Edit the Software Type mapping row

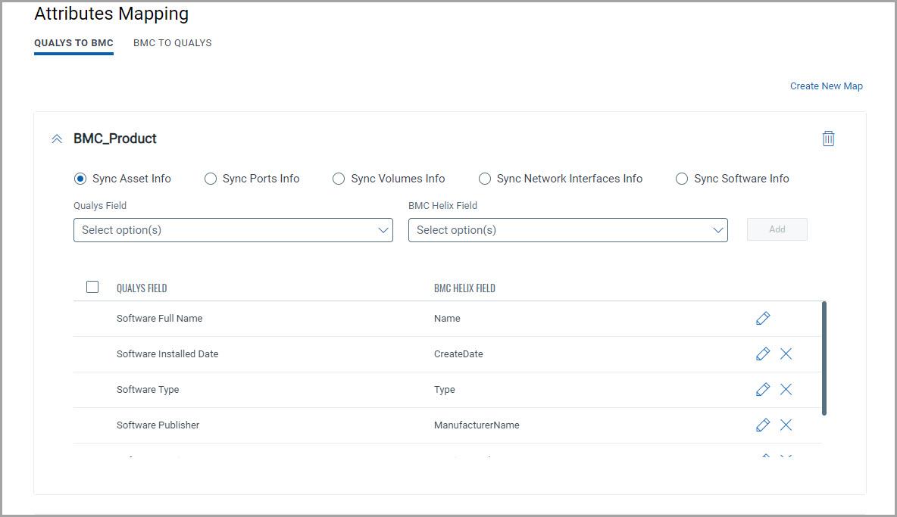(x=763, y=390)
